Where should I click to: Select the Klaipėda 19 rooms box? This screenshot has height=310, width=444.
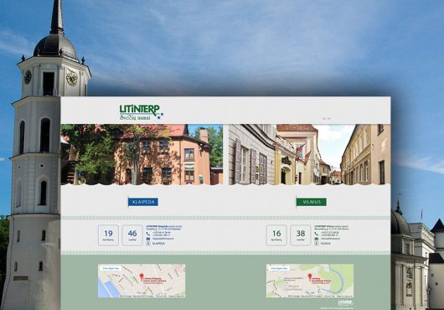point(108,235)
